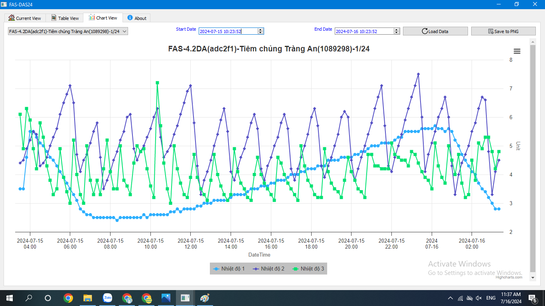This screenshot has height=306, width=545.
Task: Open Windows search magnifier icon
Action: [x=29, y=298]
